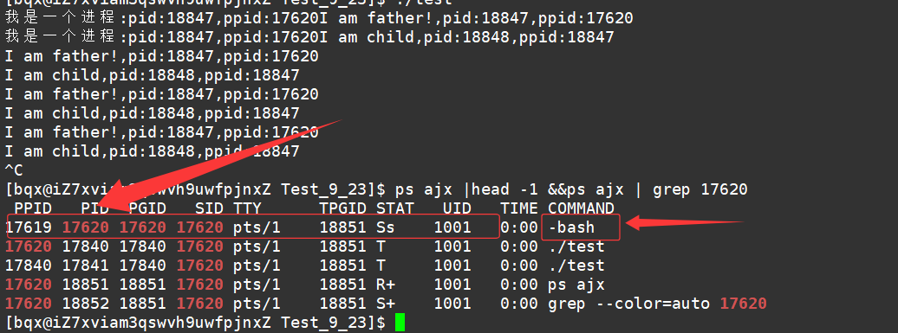Click TPGID 18851 in the -bash row
This screenshot has height=333, width=898.
[342, 227]
